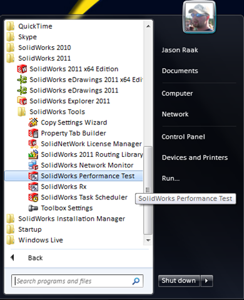Collapse SolidWorks Tools folder icon

[x=22, y=112]
